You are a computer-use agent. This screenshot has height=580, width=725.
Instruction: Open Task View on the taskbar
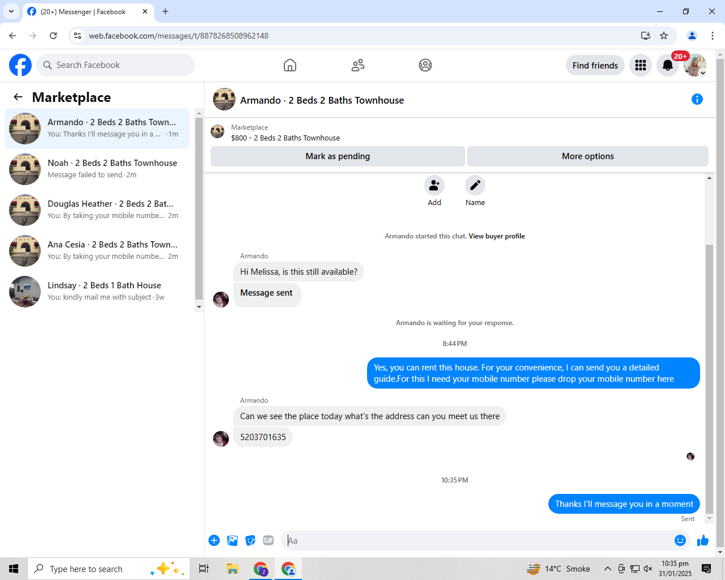pos(204,569)
